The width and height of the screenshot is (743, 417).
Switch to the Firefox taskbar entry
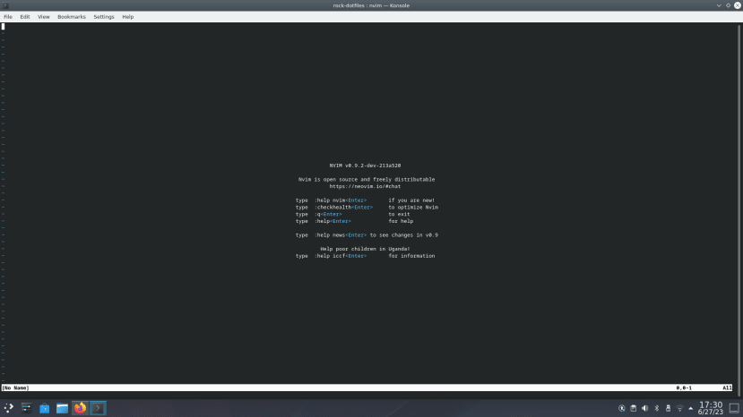point(80,408)
